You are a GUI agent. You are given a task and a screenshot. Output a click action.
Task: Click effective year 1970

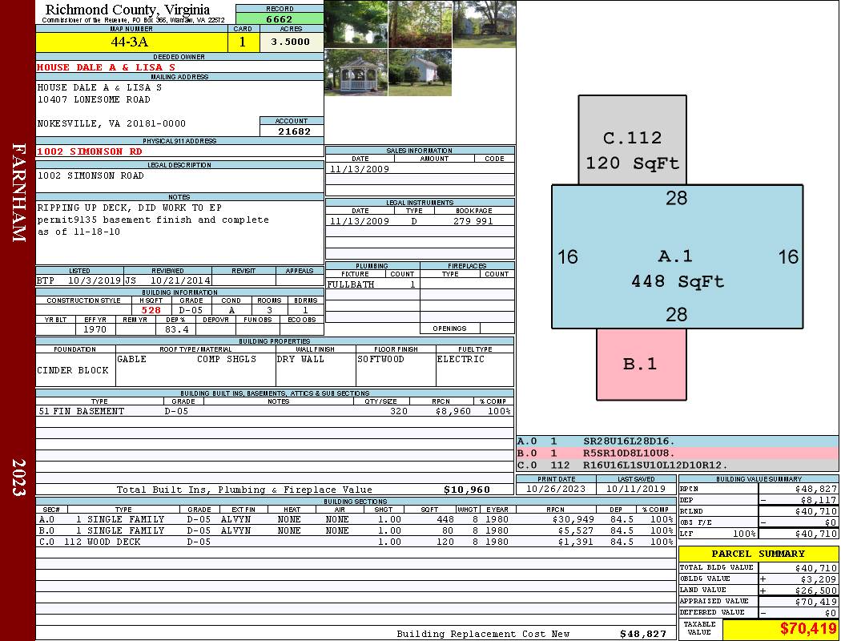(95, 329)
